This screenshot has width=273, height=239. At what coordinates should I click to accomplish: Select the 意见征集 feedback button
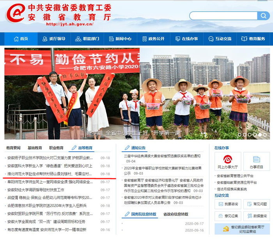tap(227, 216)
